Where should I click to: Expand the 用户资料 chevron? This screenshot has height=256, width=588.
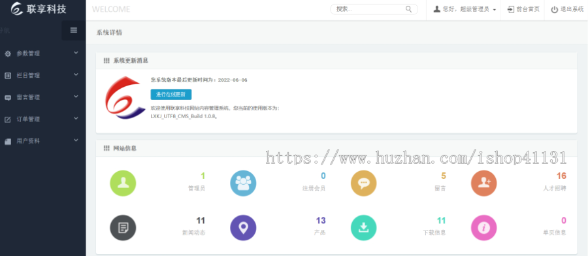[76, 140]
